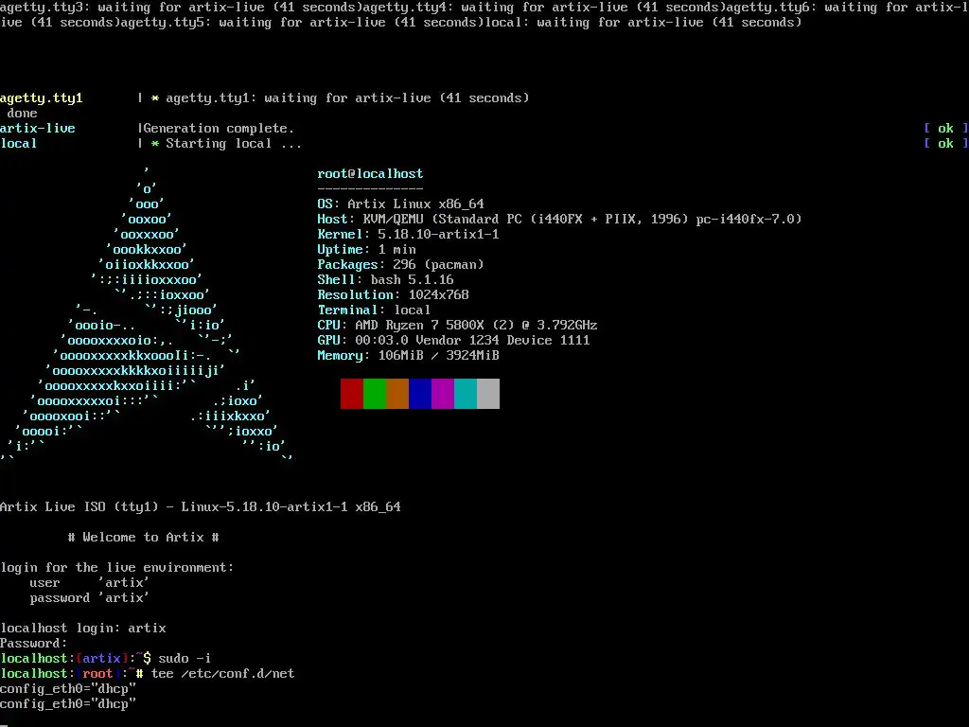Click the magenta color block
Viewport: 969px width, 727px height.
point(443,394)
